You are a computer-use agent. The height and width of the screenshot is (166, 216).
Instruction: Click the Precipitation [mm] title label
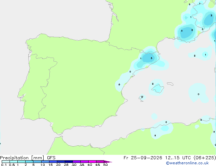pos(22,158)
